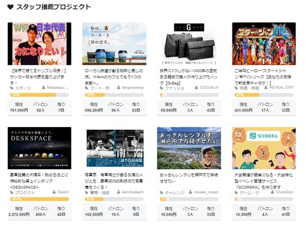305x227 pixels.
Task: Open the coffee and railway trip thumbnail
Action: pos(114,44)
